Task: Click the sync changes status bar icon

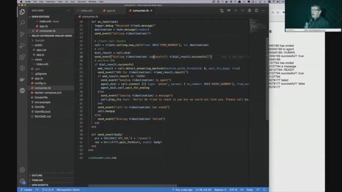Action: 37,190
